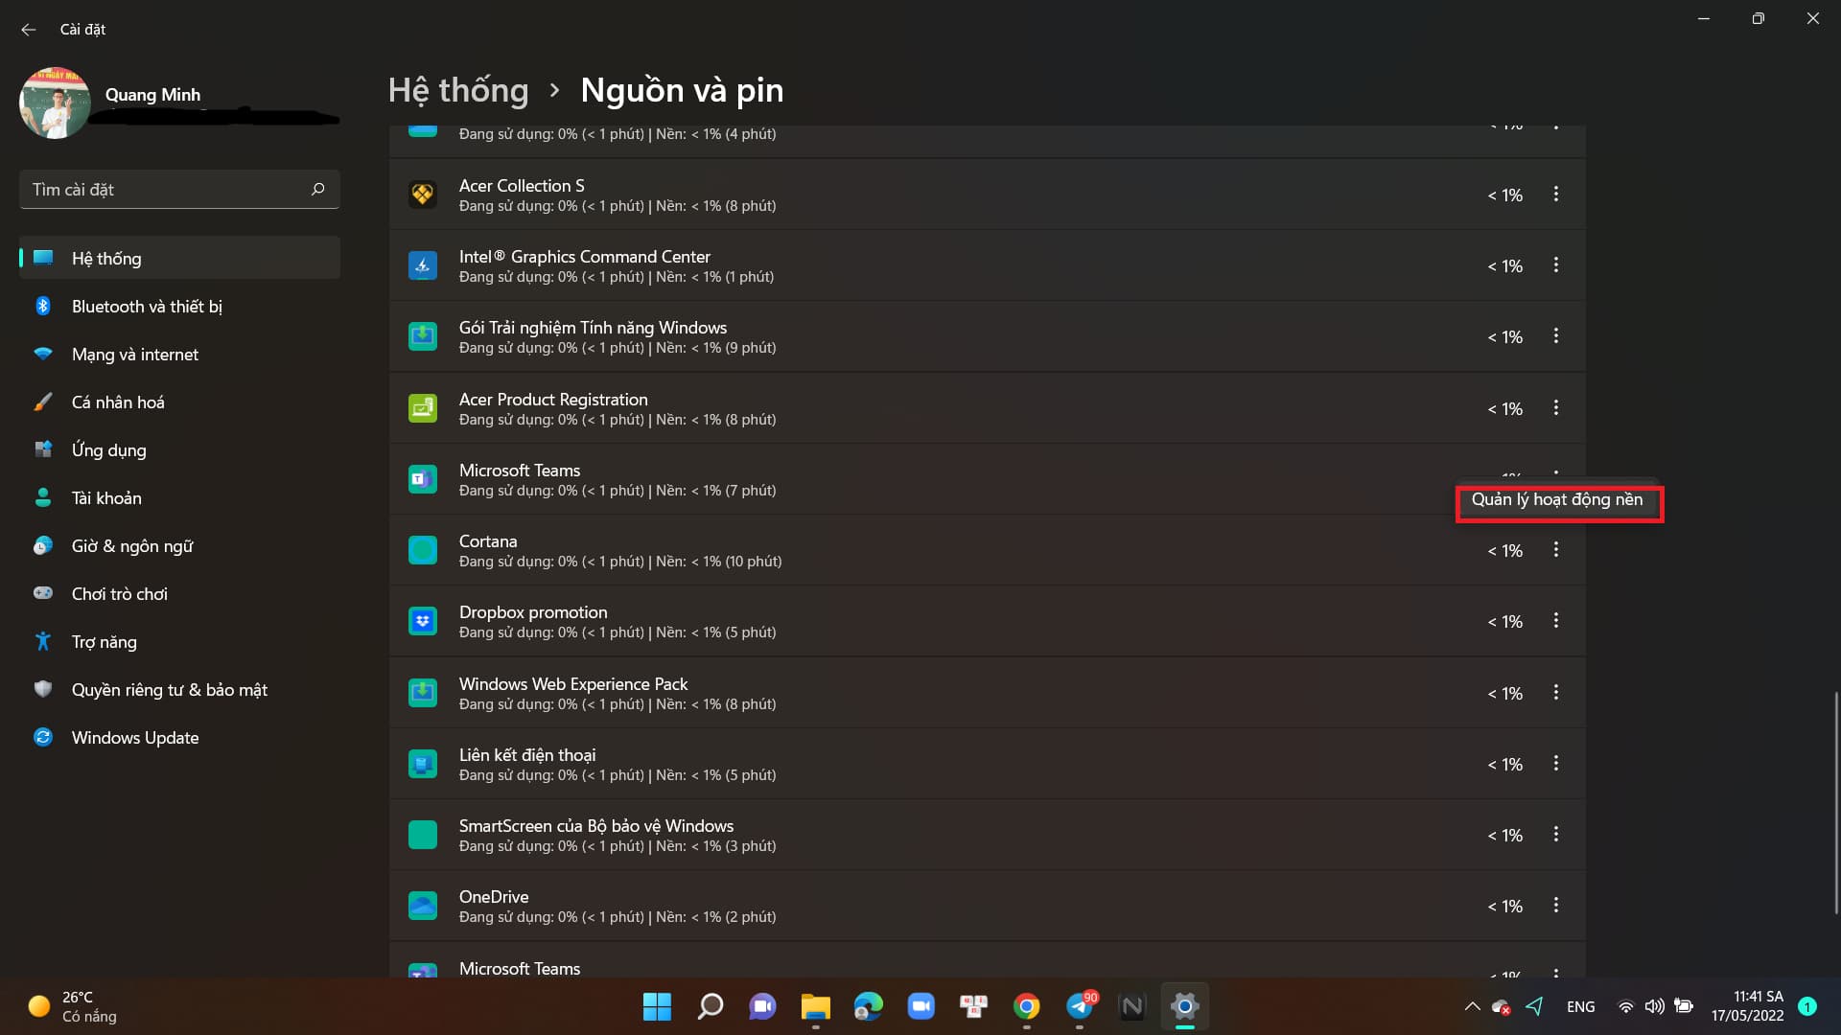Open more options for Windows Web Experience Pack

(1555, 693)
